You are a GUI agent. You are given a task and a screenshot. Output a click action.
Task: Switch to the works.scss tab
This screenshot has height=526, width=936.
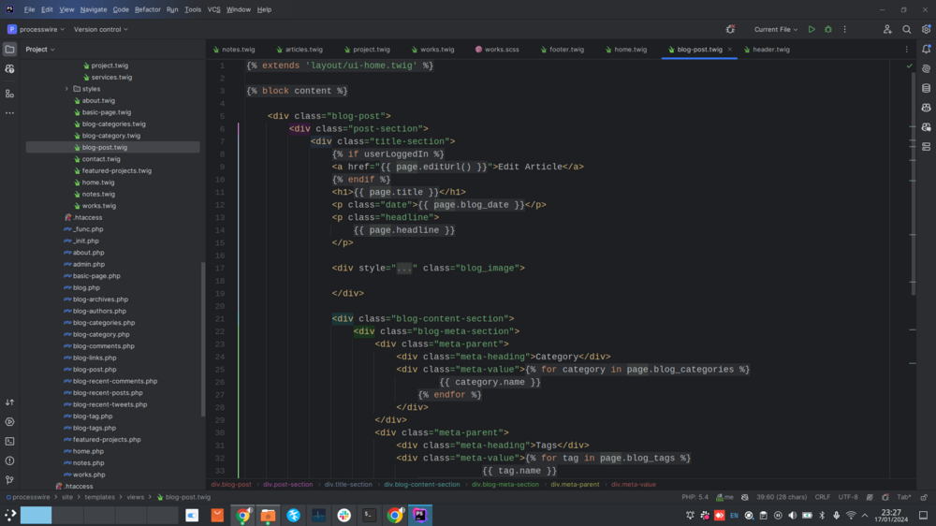coord(501,50)
